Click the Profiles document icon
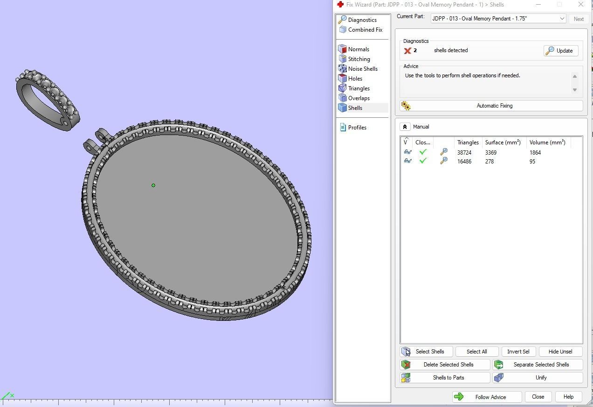The height and width of the screenshot is (407, 593). coord(343,128)
